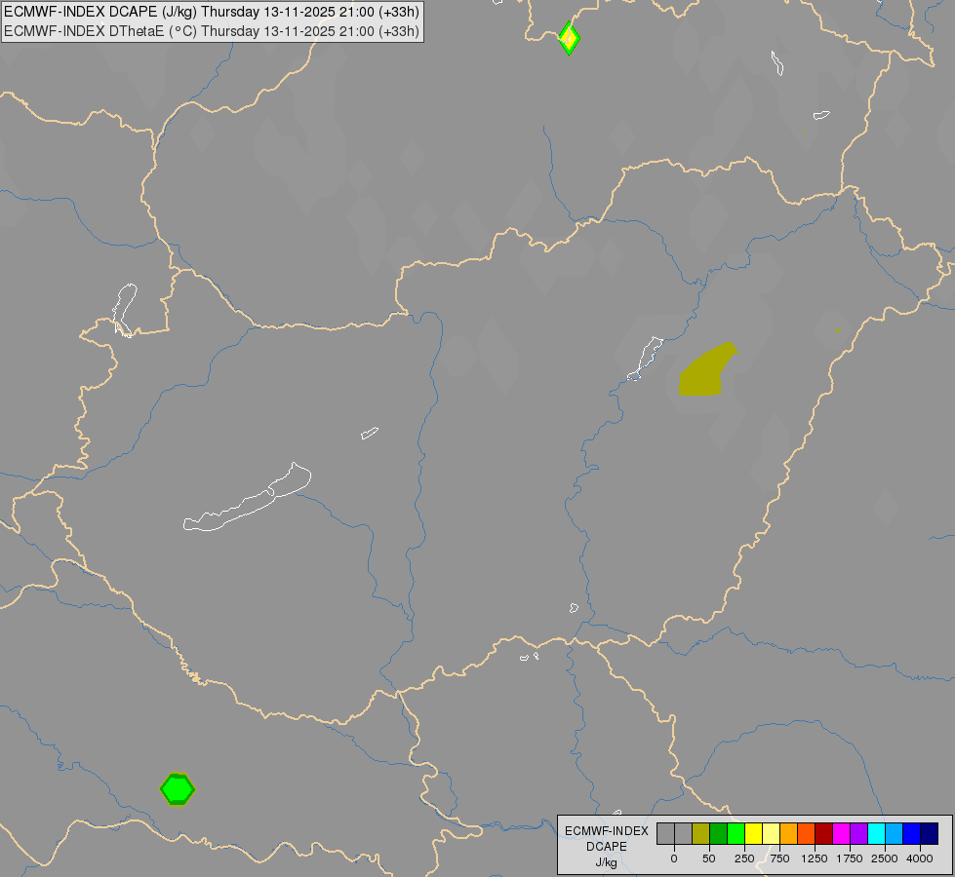Click the large olive DCAPE area on map
Image resolution: width=955 pixels, height=877 pixels.
coord(703,374)
